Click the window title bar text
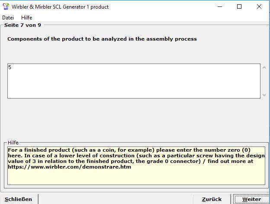Image resolution: width=270 pixels, height=204 pixels. [x=60, y=7]
